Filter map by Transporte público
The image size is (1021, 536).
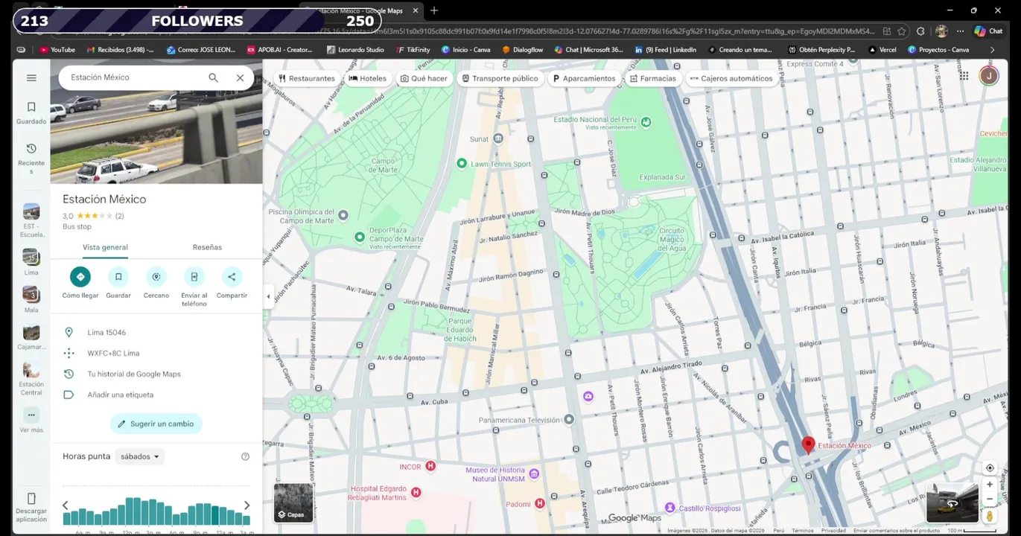[x=500, y=78]
